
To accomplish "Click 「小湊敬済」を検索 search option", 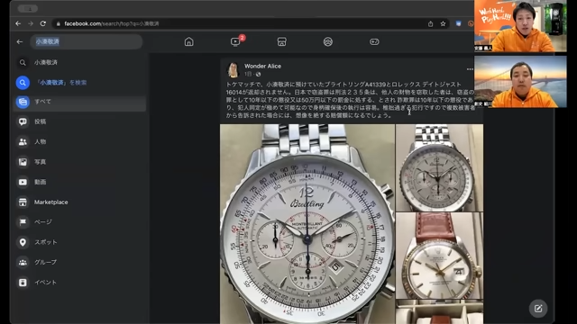I will (79, 83).
